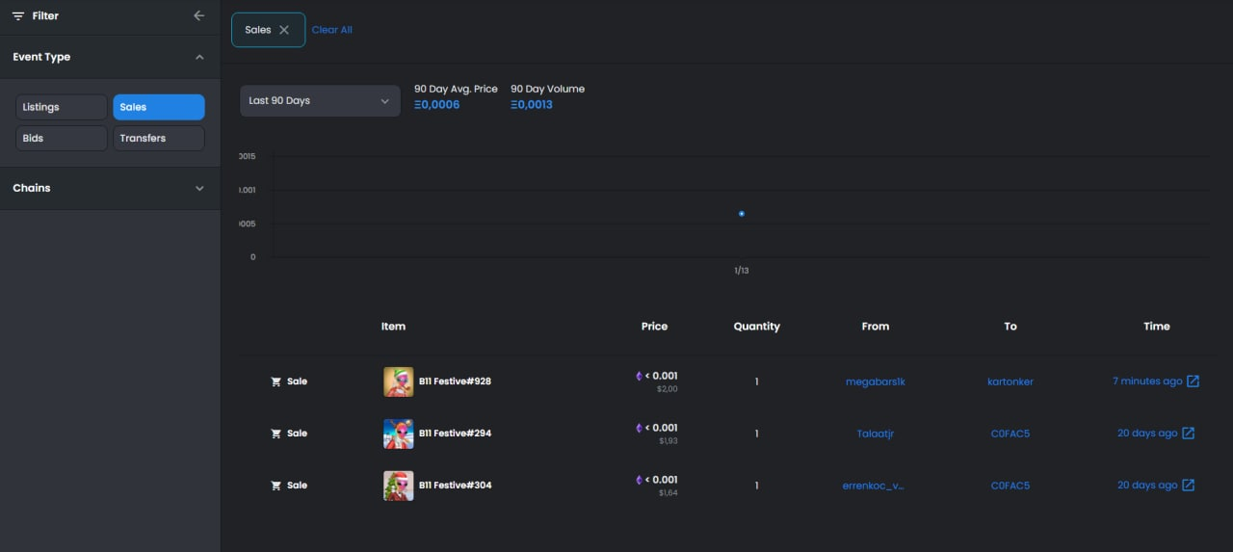Click 20 days ago for Festive#294
1233x552 pixels.
tap(1147, 434)
